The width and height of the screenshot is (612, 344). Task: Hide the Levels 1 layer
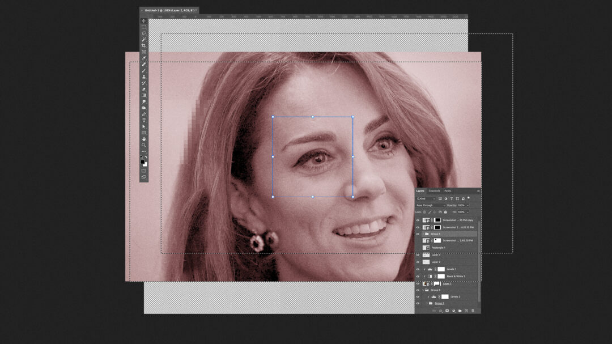(x=418, y=269)
